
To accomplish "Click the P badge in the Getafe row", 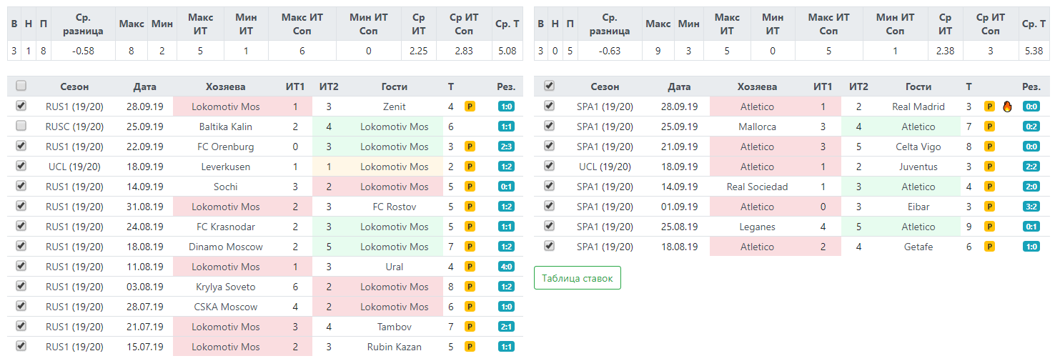I will pyautogui.click(x=989, y=247).
